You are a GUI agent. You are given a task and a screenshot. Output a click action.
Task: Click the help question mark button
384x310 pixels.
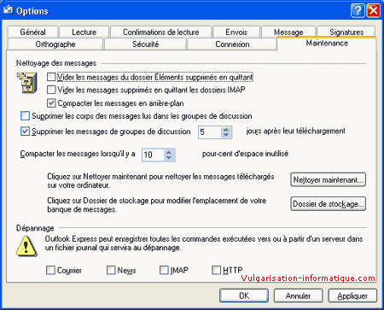[358, 11]
